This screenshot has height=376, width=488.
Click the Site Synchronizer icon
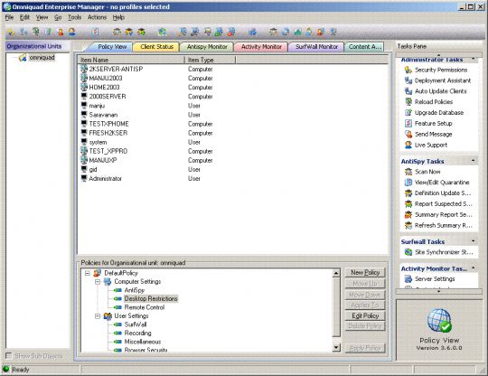pyautogui.click(x=408, y=252)
